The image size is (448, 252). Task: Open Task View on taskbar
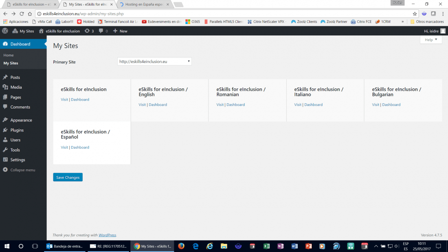pyautogui.click(x=35, y=246)
